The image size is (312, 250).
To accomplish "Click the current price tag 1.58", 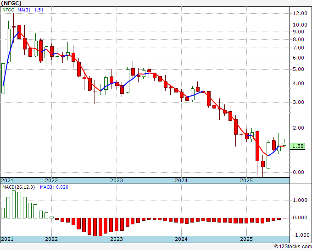I will click(298, 147).
